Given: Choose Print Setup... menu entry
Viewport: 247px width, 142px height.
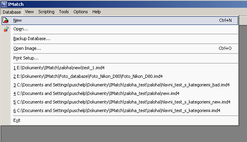Looking at the screenshot, I should click(120, 58).
